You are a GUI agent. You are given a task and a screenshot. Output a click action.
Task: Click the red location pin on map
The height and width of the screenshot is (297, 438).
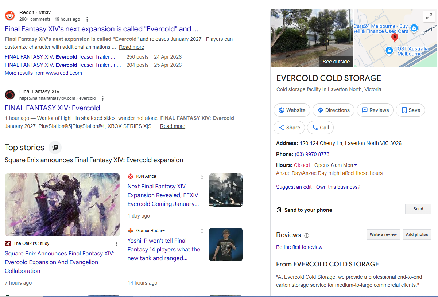click(395, 38)
